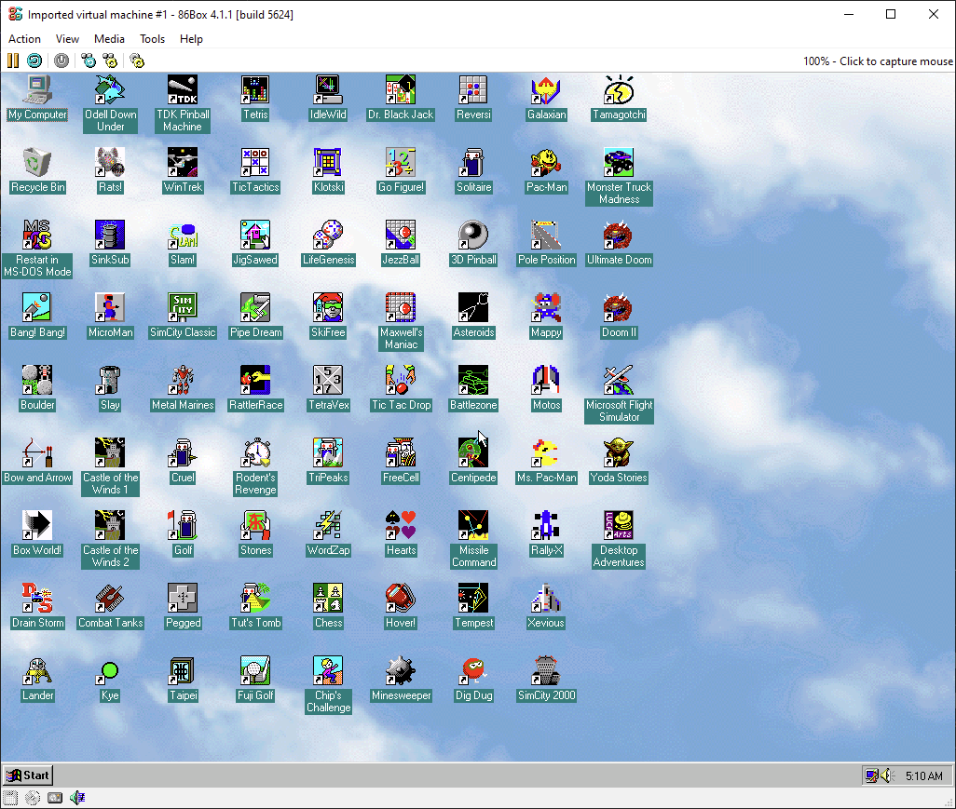Viewport: 956px width, 809px height.
Task: Open the View menu
Action: (67, 39)
